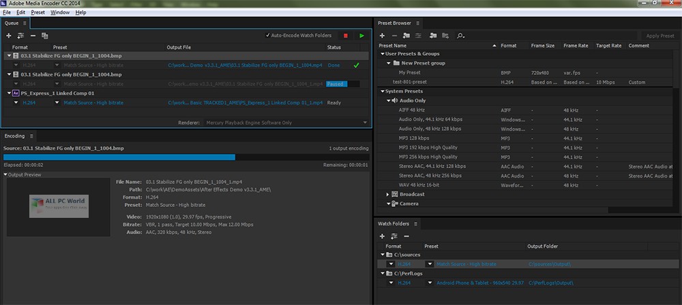Click Add Output settings icon in Queue panel
Screen dimensions: 682x305
tap(20, 35)
